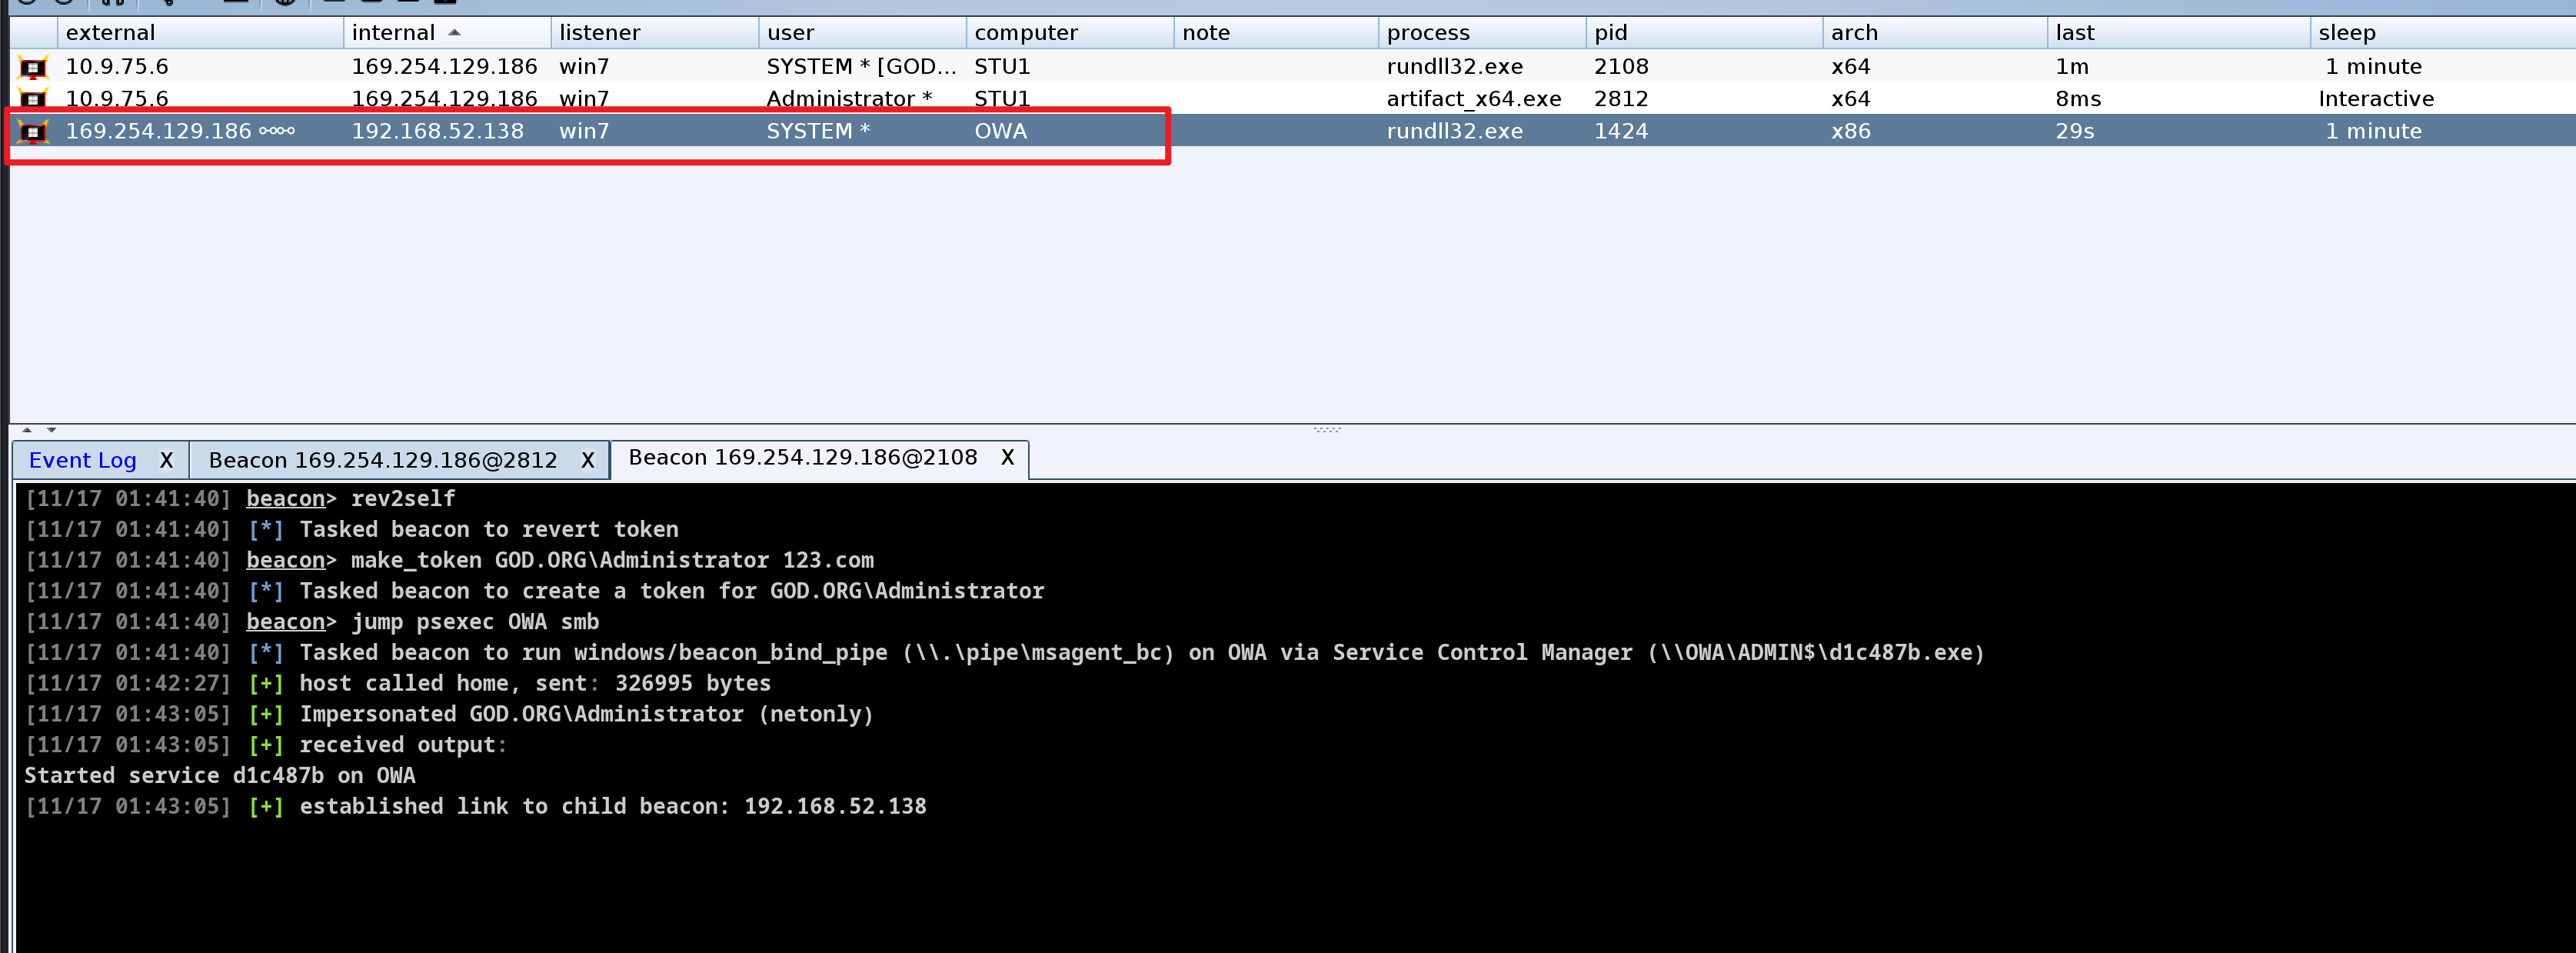2576x953 pixels.
Task: Click the \\OWA\ADMIN$\d1c487b.exe path text
Action: [x=1816, y=653]
